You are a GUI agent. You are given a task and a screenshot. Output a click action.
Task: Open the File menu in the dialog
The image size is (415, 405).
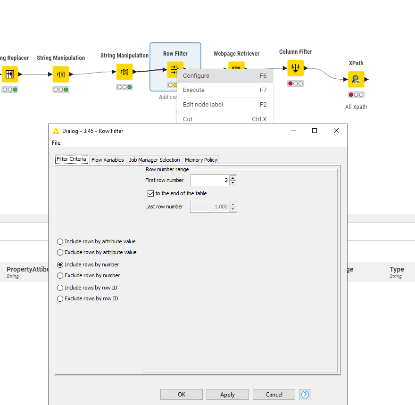[x=56, y=142]
